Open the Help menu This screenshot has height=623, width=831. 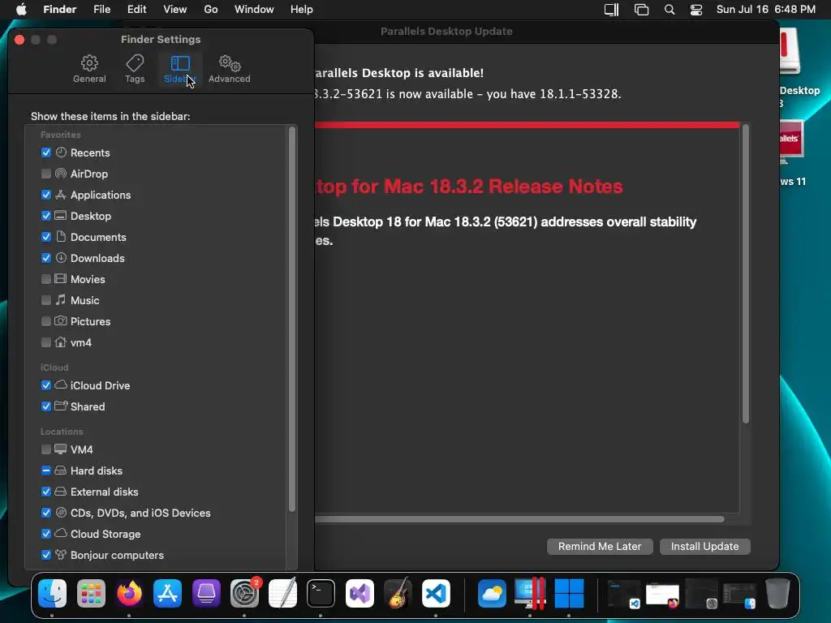pyautogui.click(x=302, y=10)
